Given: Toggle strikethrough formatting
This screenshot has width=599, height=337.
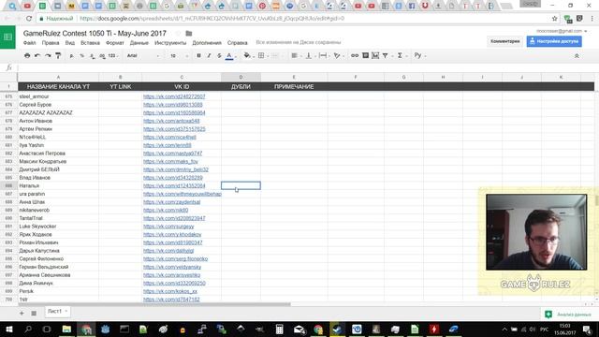Looking at the screenshot, I should [x=219, y=56].
